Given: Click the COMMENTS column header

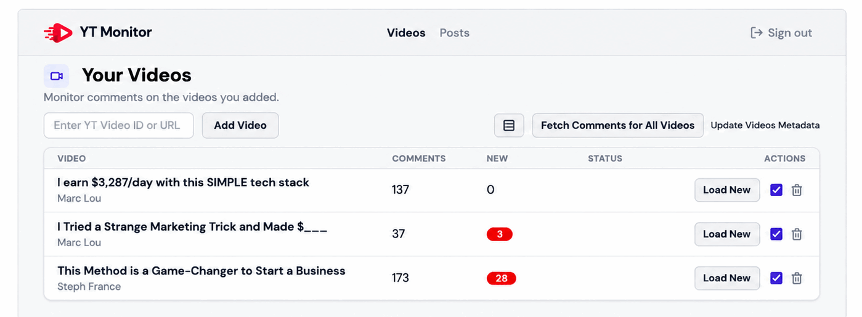Looking at the screenshot, I should point(419,158).
